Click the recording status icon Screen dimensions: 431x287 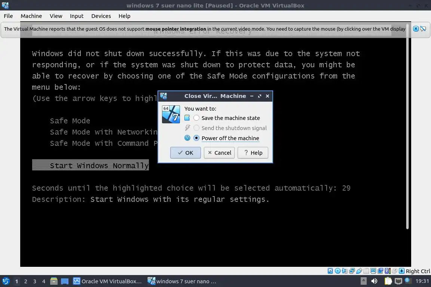pos(380,271)
